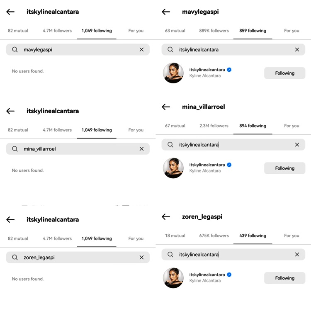The height and width of the screenshot is (311, 311).
Task: Go back from the mavylegaspi following list
Action: 166,12
